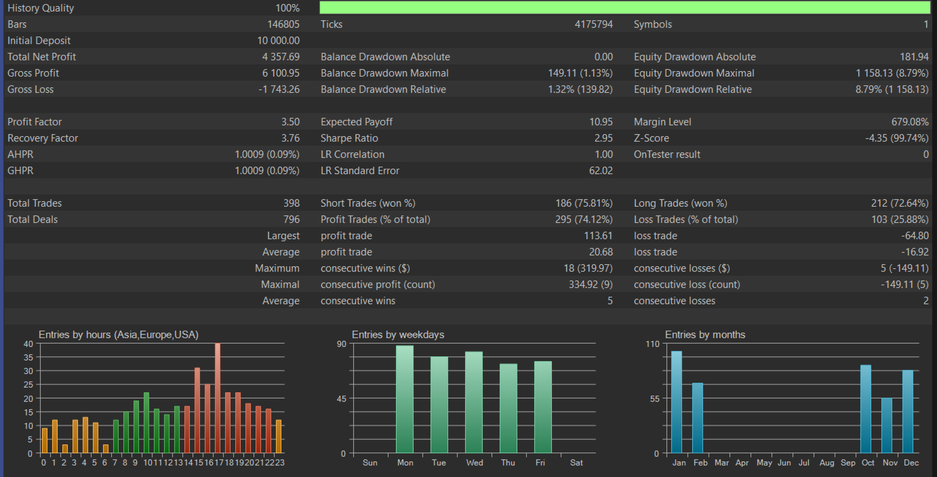
Task: Click the Equity Drawdown Maximal label
Action: point(694,73)
